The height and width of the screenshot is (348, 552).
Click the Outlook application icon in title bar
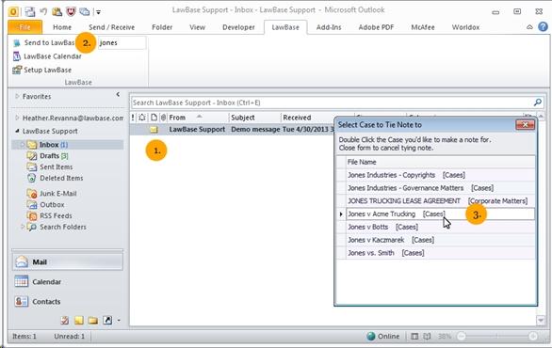[x=13, y=11]
